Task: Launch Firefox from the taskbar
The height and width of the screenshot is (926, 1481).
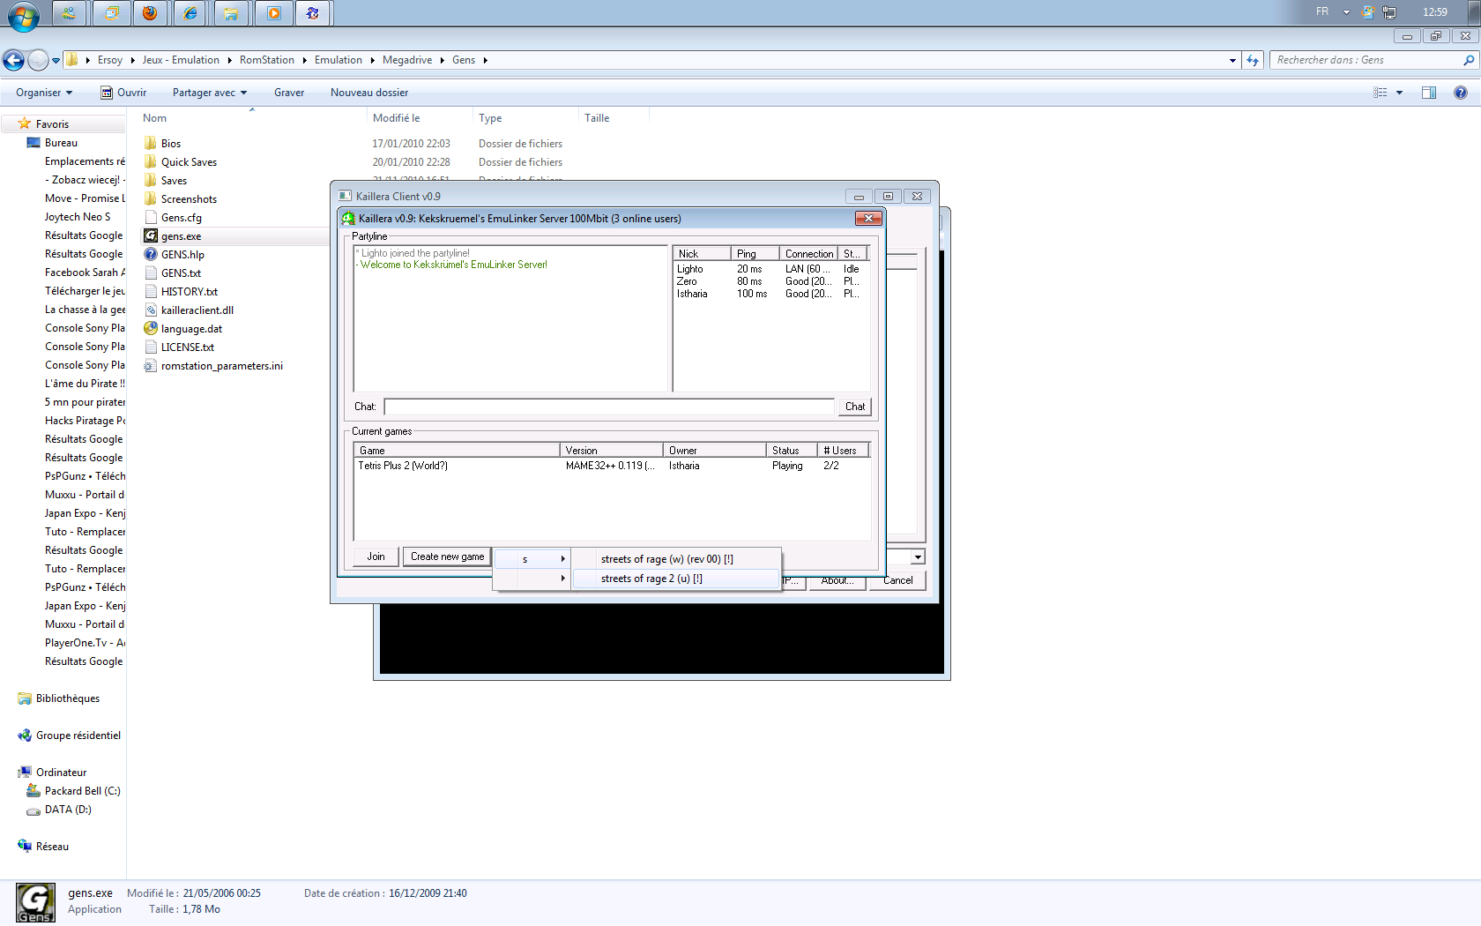Action: [150, 13]
